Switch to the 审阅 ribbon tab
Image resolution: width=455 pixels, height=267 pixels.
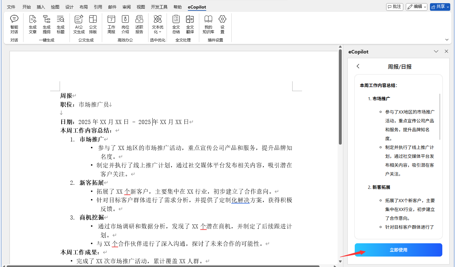click(x=127, y=7)
